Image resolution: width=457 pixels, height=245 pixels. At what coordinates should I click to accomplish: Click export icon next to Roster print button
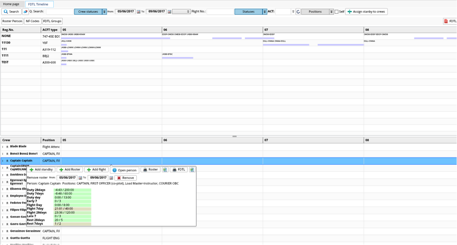pyautogui.click(x=165, y=170)
